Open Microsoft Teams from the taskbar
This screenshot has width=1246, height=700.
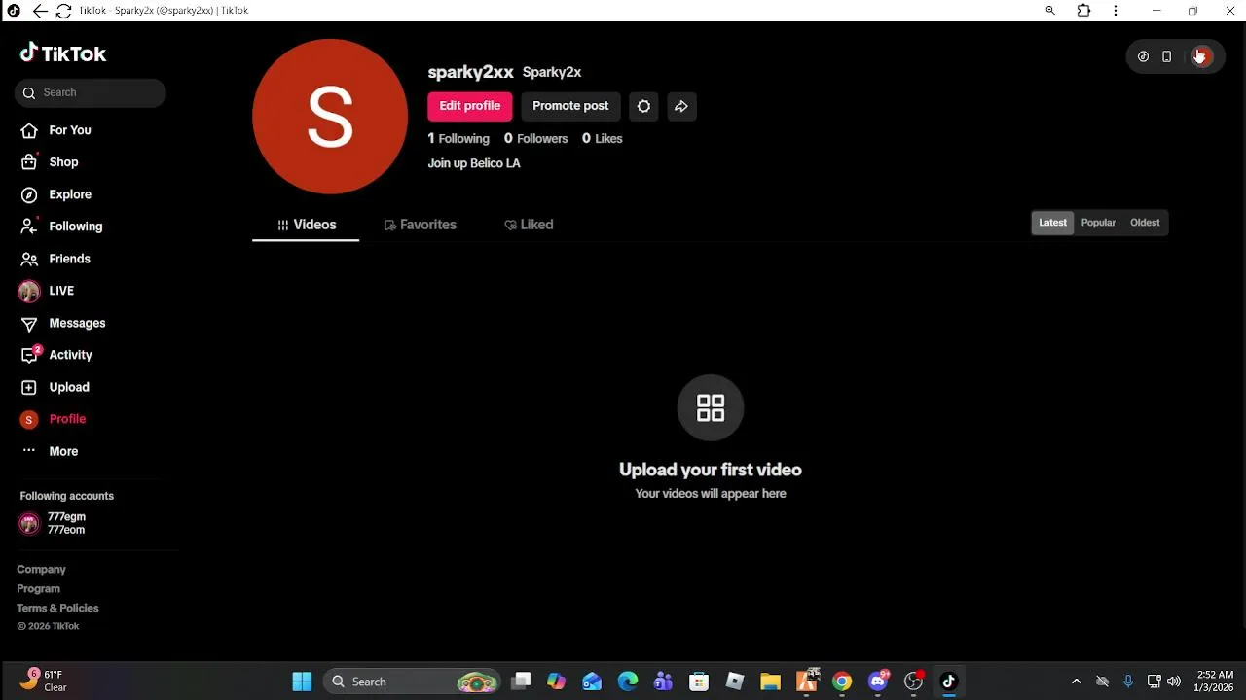[x=663, y=682]
